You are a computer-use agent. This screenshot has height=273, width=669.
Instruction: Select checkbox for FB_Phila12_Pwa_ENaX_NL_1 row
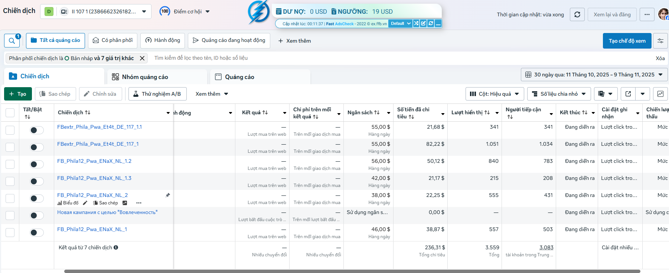(10, 233)
